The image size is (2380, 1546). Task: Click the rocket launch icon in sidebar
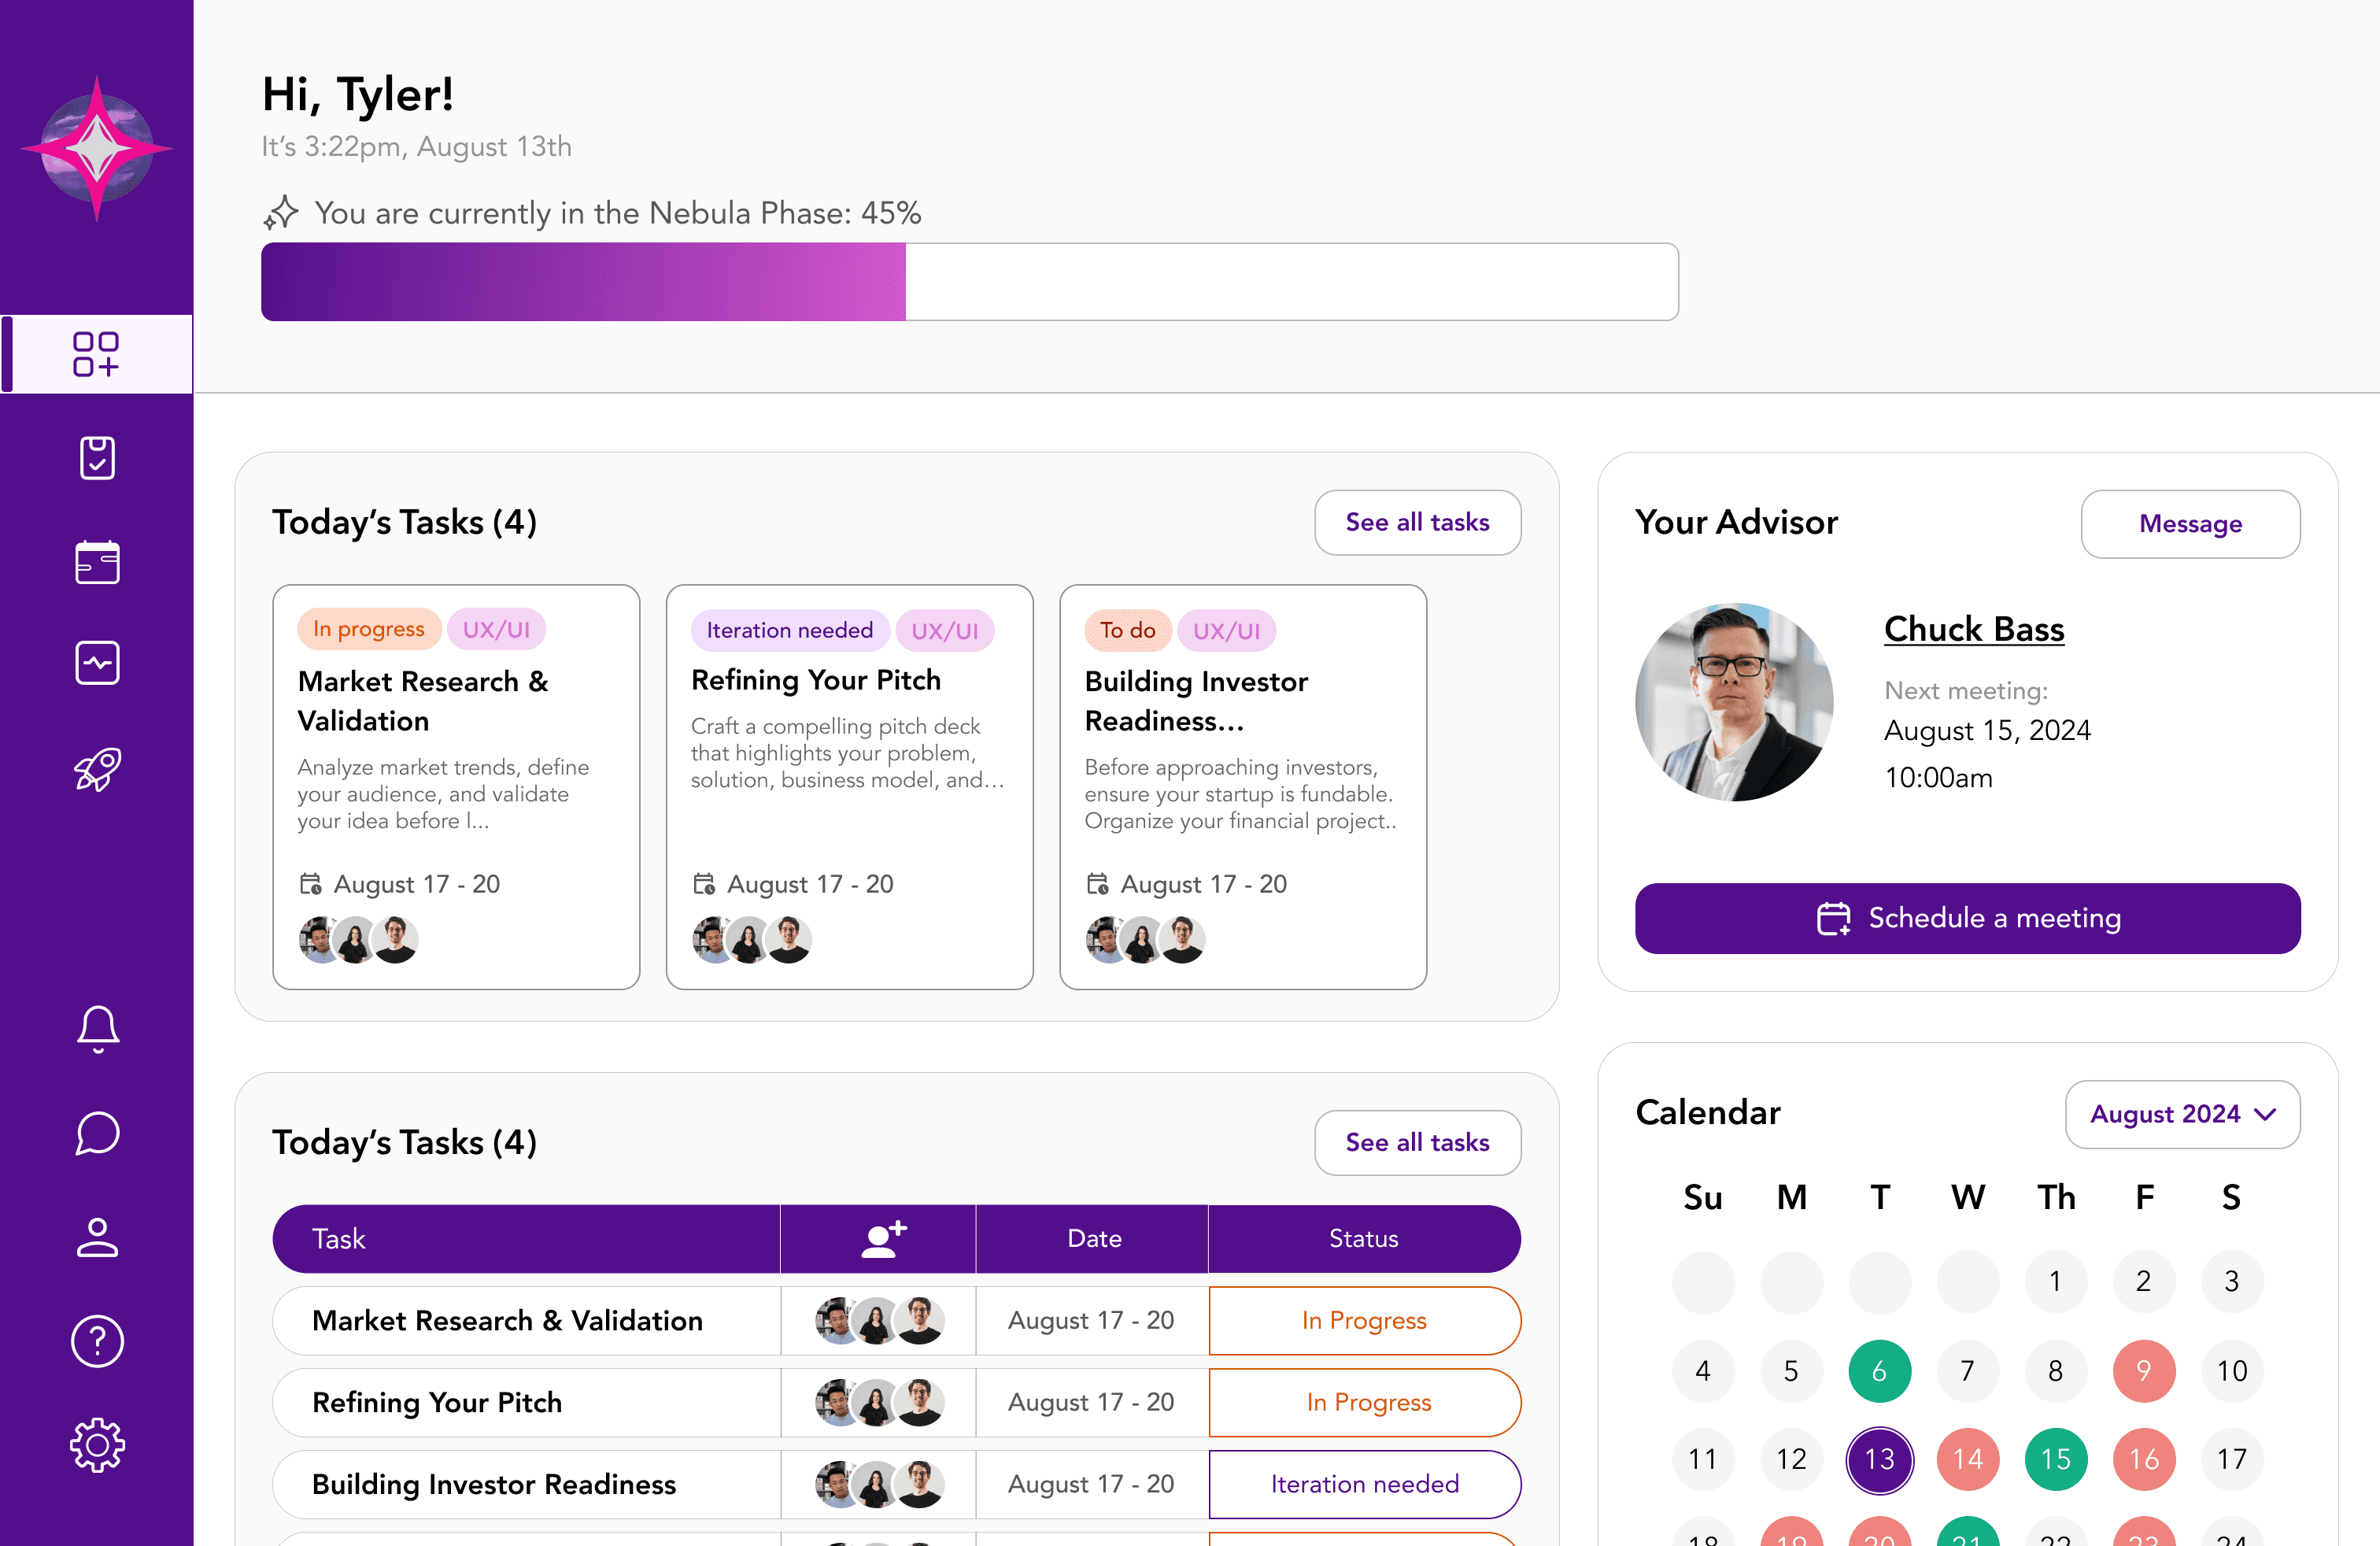[96, 769]
